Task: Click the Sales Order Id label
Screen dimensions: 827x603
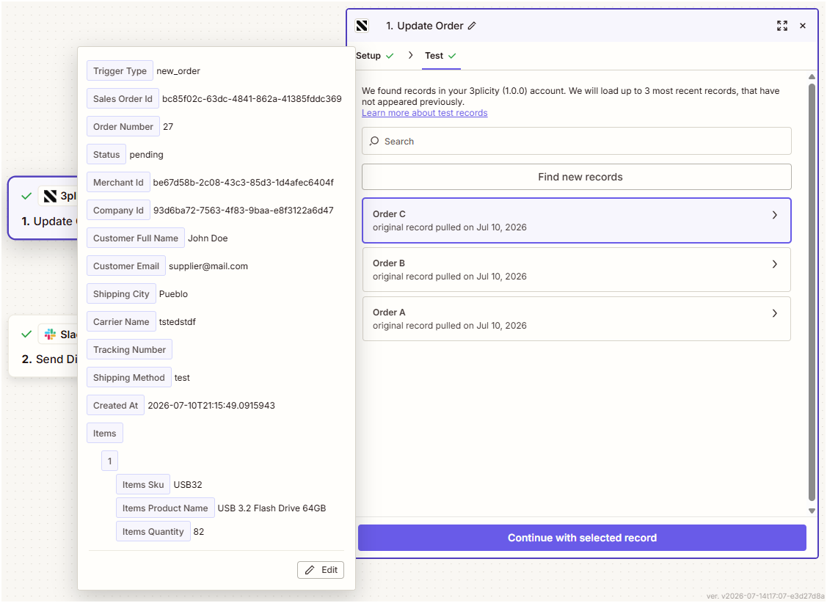Action: click(123, 98)
